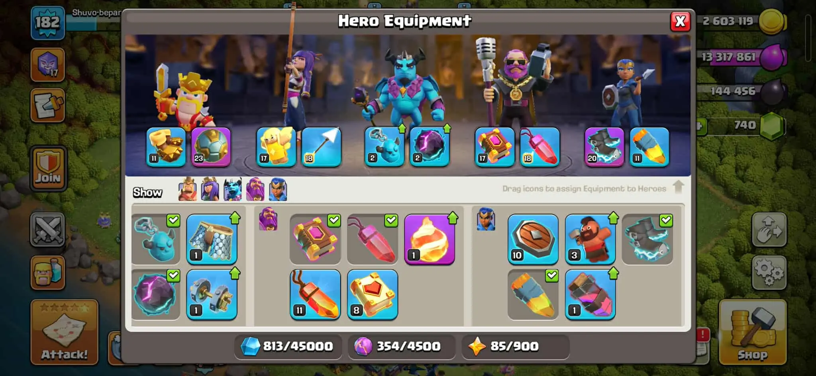Image resolution: width=816 pixels, height=376 pixels.
Task: Choose the level 8 Healing Tome
Action: coord(372,294)
